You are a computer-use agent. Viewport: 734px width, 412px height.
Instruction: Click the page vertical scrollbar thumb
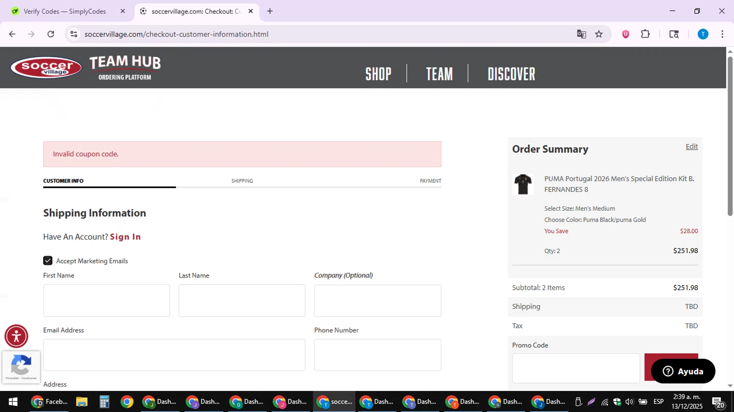tap(730, 136)
